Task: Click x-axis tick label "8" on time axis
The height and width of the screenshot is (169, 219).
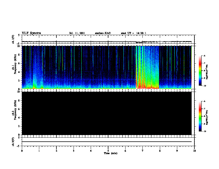Action: pyautogui.click(x=160, y=151)
